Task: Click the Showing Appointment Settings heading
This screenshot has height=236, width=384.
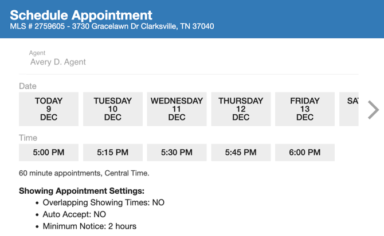Action: tap(81, 191)
